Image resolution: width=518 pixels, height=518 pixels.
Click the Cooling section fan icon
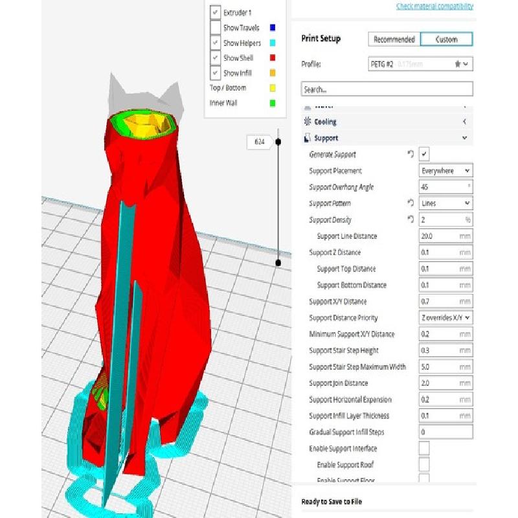(307, 122)
